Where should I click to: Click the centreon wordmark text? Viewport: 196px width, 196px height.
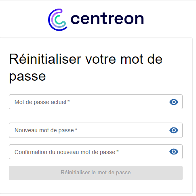point(107,19)
